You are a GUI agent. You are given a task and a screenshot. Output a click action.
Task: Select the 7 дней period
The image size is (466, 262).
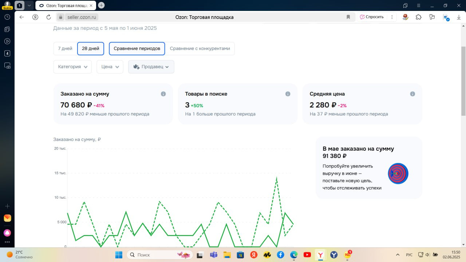pos(65,48)
